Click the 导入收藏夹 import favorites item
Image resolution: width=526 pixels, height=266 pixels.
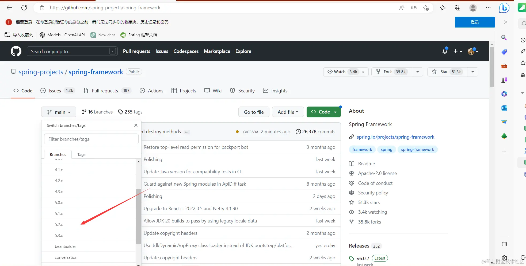click(x=19, y=35)
